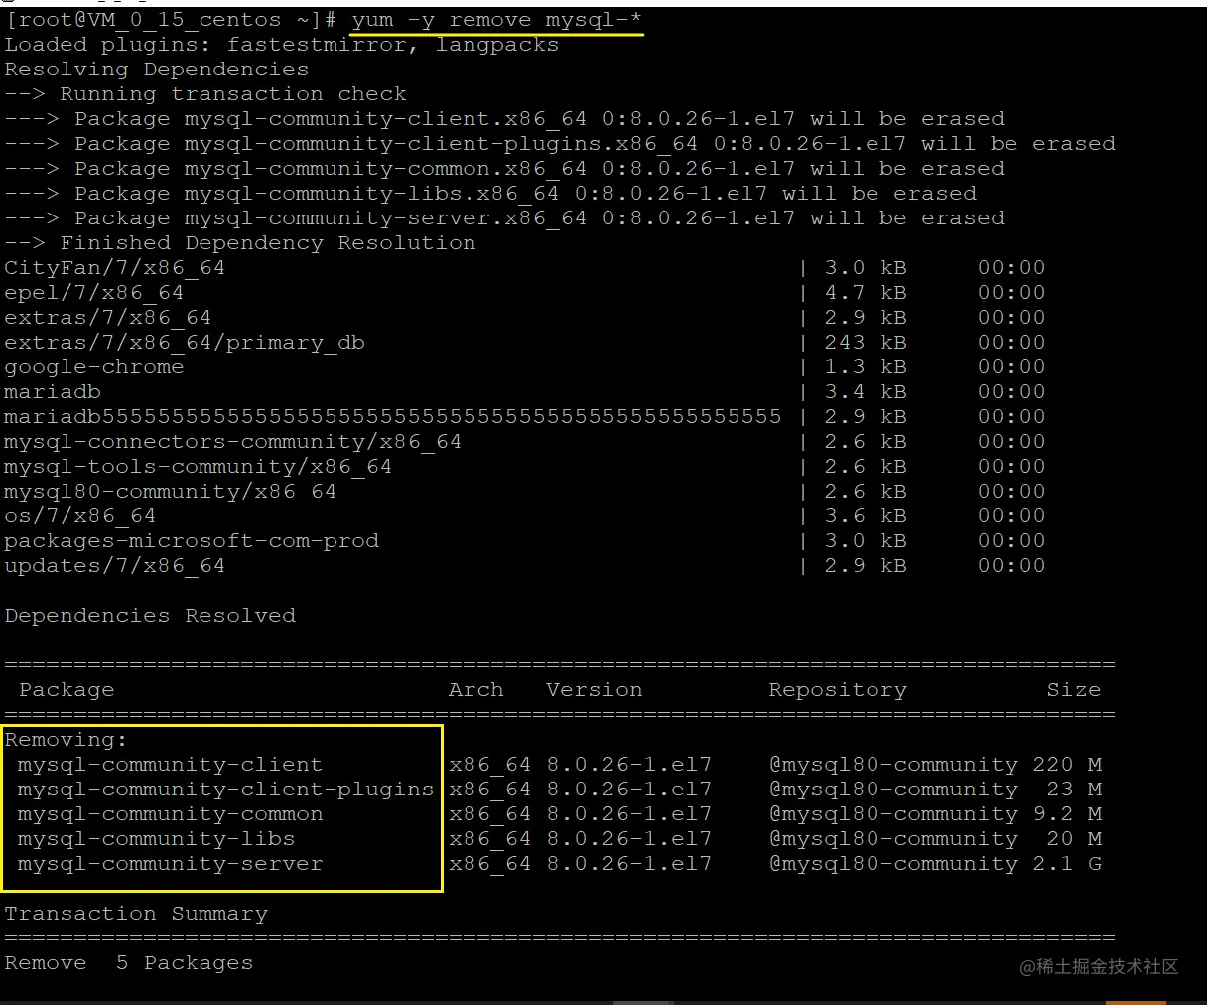Click 'mysql80-community/x86_64' repository row

[x=525, y=492]
